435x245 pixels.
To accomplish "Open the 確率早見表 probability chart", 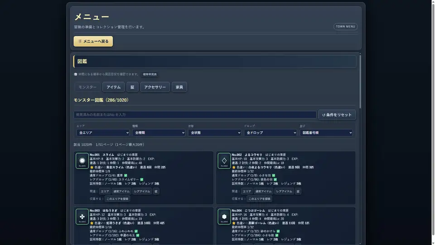I will tap(150, 74).
